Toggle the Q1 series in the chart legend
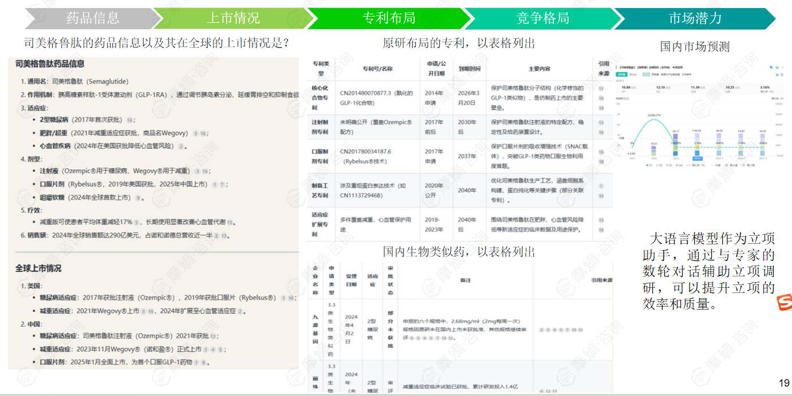Image resolution: width=792 pixels, height=396 pixels. pyautogui.click(x=649, y=165)
